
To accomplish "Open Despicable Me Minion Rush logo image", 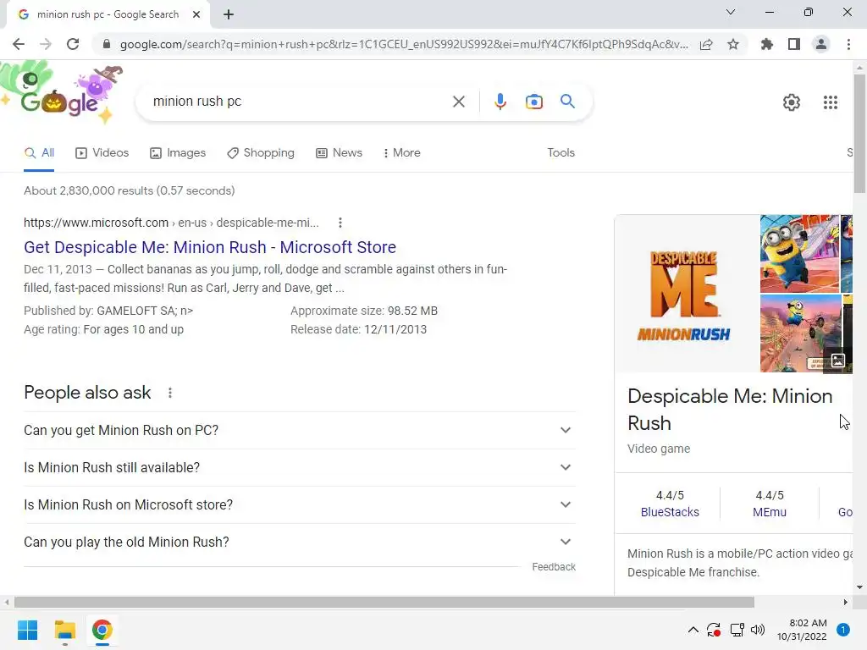I will pos(686,294).
